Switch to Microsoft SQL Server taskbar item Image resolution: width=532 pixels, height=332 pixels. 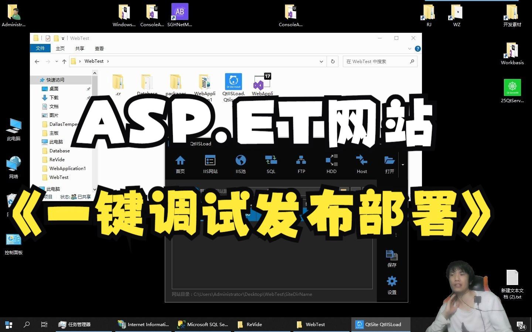pyautogui.click(x=203, y=325)
